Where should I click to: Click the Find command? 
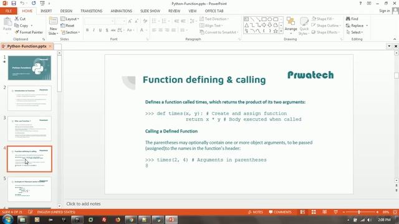point(352,19)
